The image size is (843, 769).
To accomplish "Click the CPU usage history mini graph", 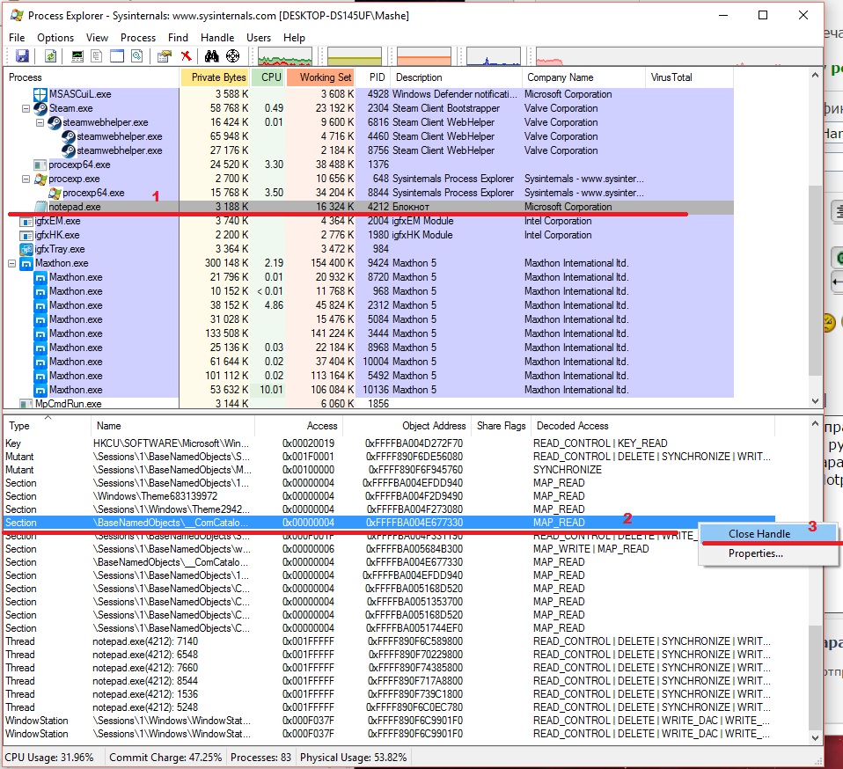I will click(284, 57).
